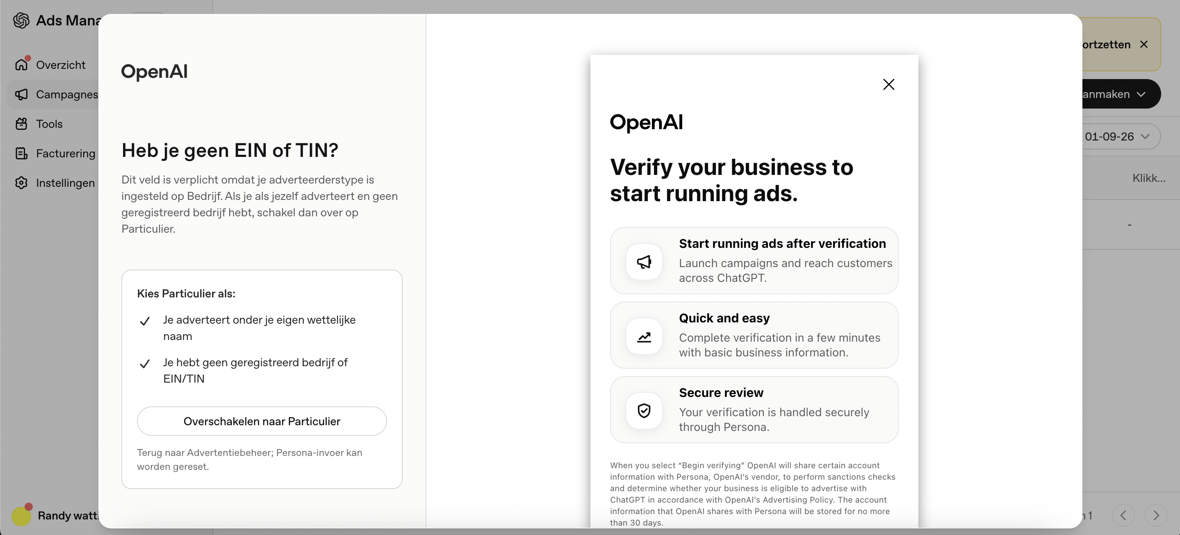1180x535 pixels.
Task: Open Overzicht in the sidebar
Action: [x=60, y=65]
